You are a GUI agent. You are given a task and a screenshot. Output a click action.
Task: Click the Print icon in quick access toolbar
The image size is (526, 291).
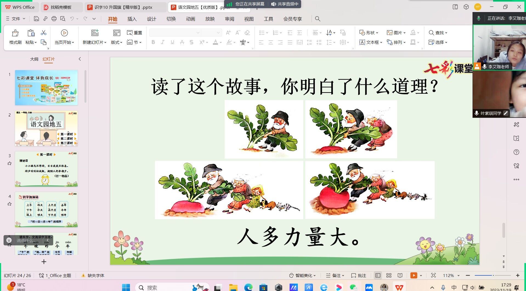point(54,19)
